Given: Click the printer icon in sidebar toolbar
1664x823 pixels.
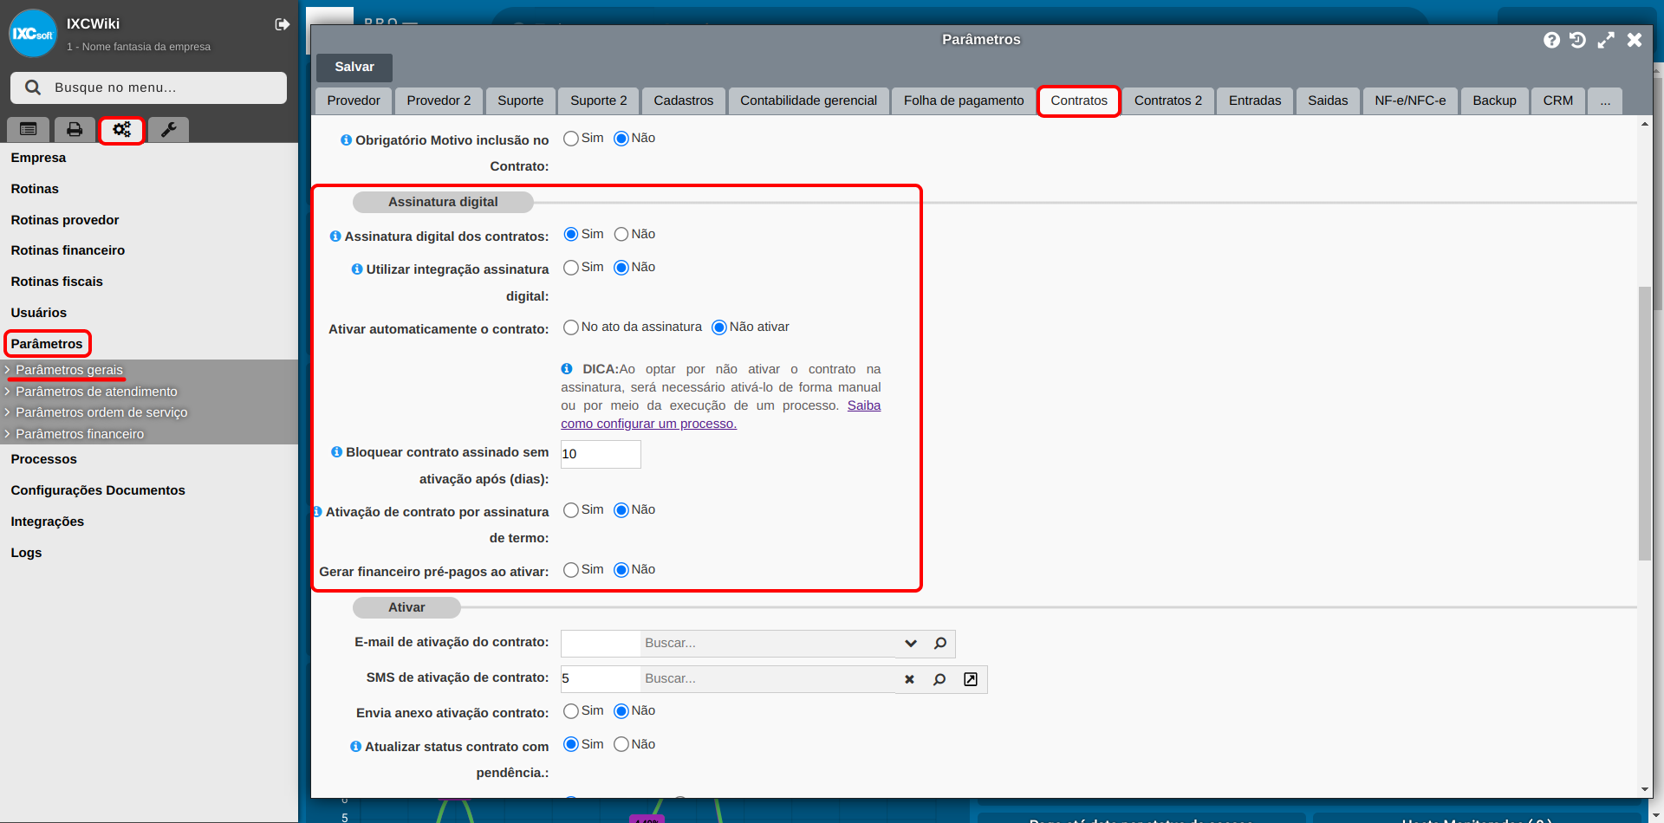Looking at the screenshot, I should click(x=75, y=129).
